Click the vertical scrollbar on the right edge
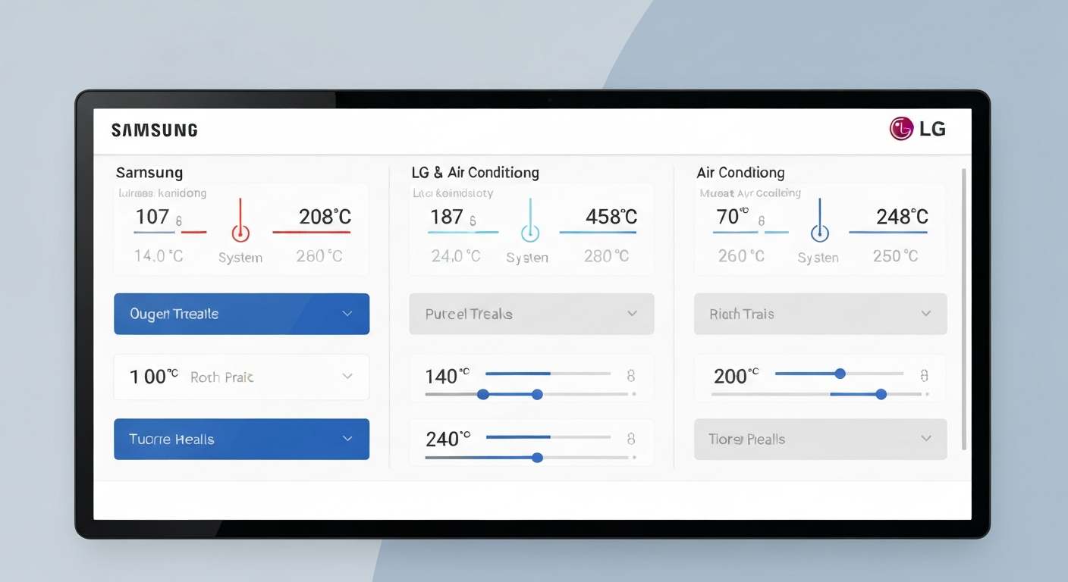Image resolution: width=1068 pixels, height=582 pixels. [x=964, y=309]
